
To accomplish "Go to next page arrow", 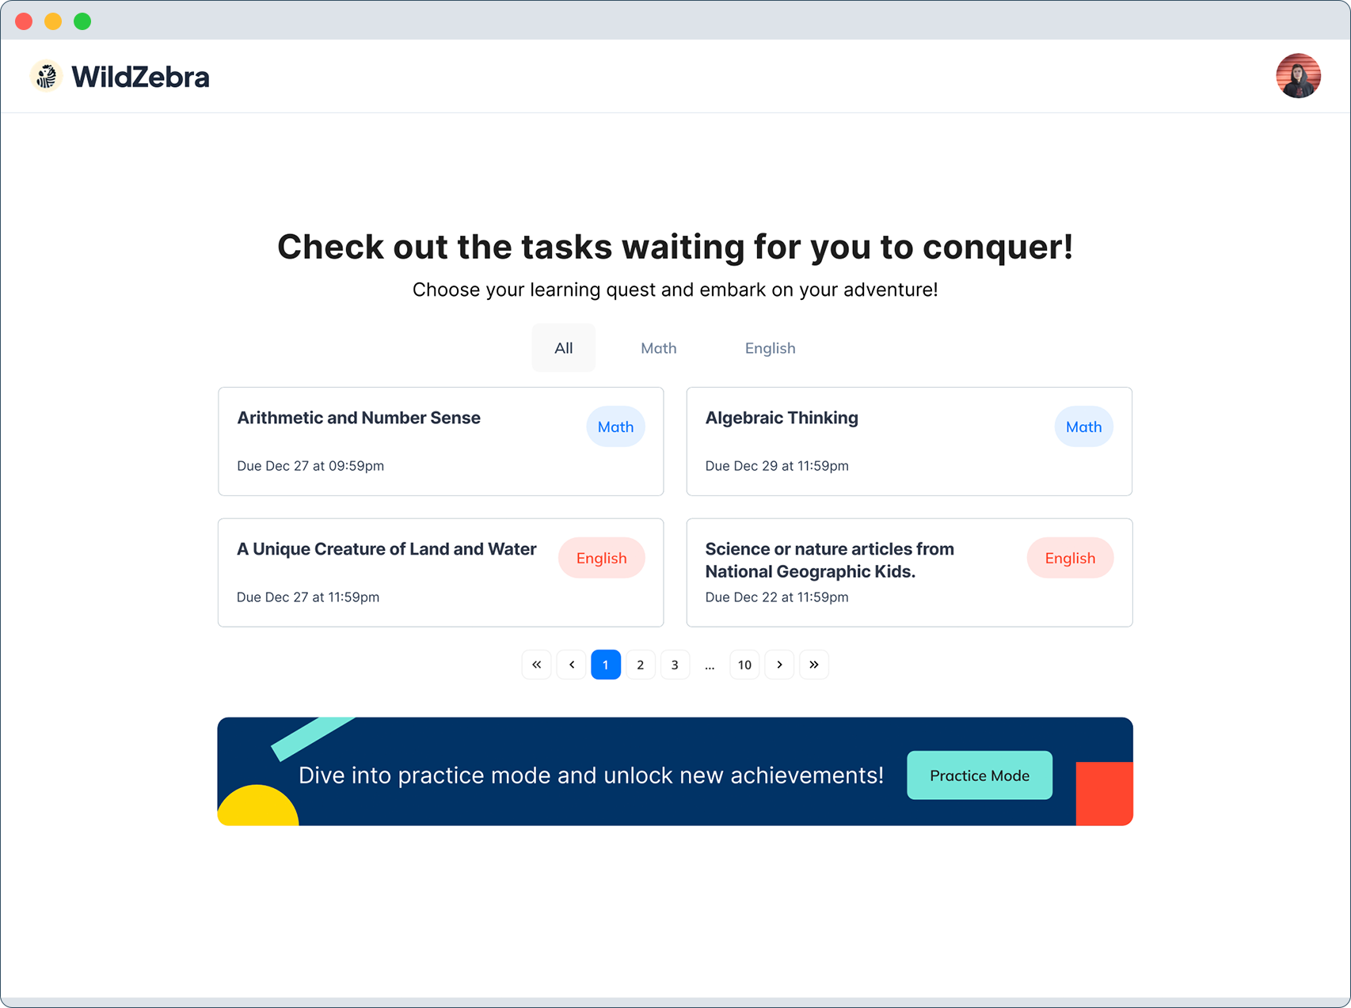I will 779,665.
